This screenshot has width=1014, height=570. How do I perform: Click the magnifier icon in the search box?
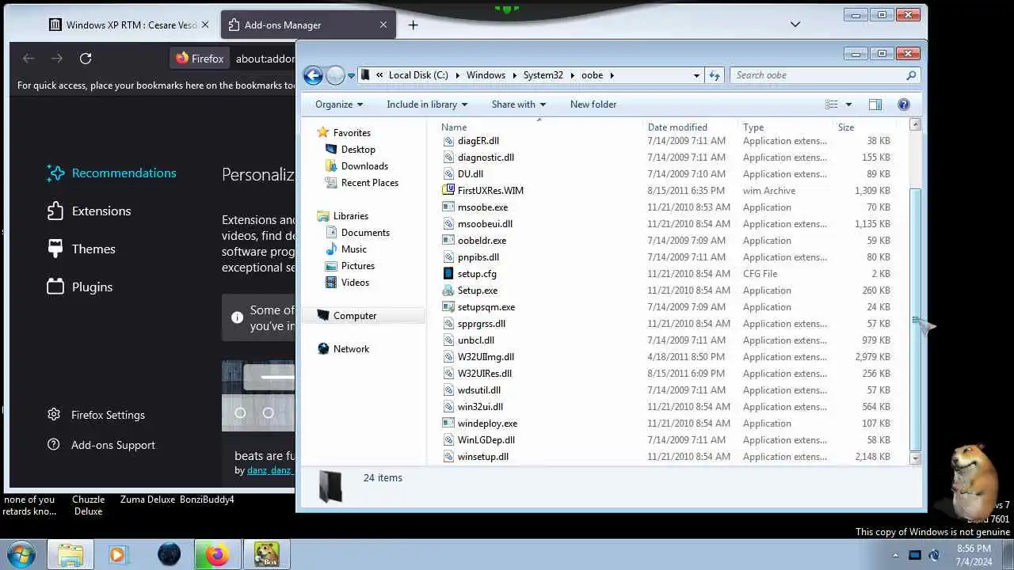coord(911,75)
